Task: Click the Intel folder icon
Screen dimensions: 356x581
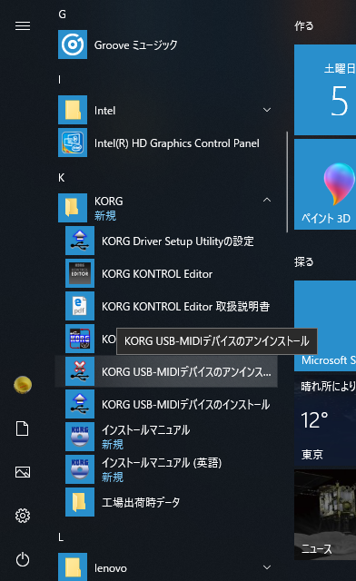Action: click(73, 110)
